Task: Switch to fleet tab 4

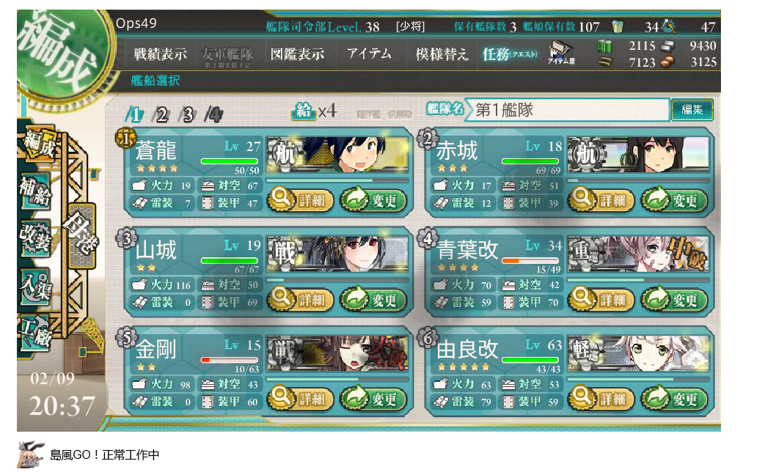Action: (x=213, y=115)
